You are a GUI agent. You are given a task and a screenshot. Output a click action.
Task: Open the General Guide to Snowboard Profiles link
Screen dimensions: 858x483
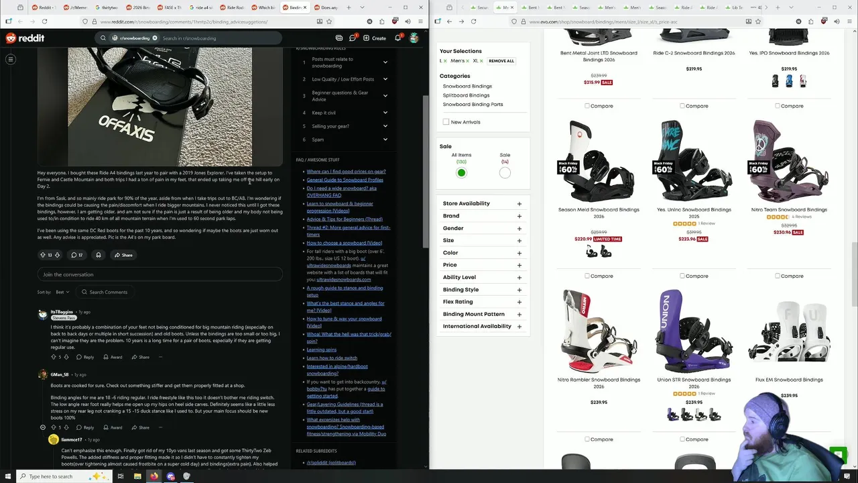point(345,180)
